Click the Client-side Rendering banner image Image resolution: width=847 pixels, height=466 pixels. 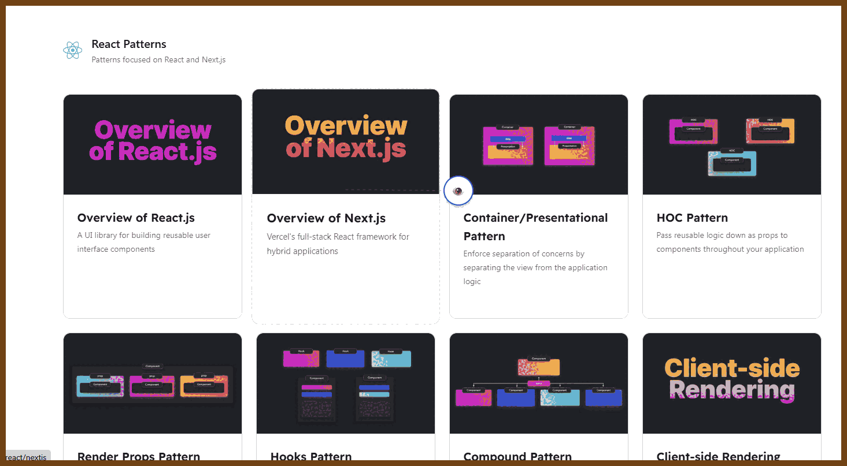click(731, 383)
